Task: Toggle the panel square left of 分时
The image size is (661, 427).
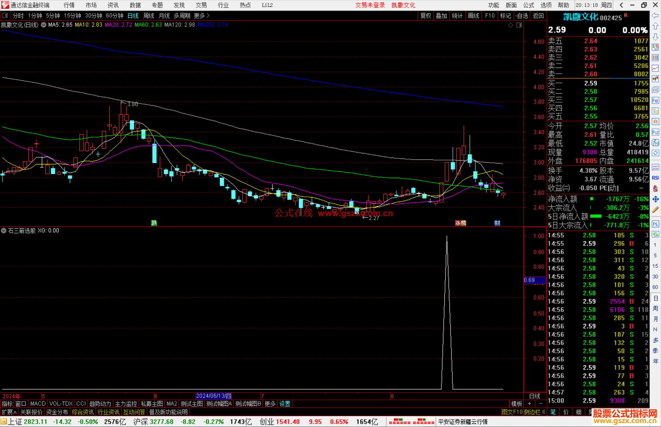Action: tap(5, 16)
